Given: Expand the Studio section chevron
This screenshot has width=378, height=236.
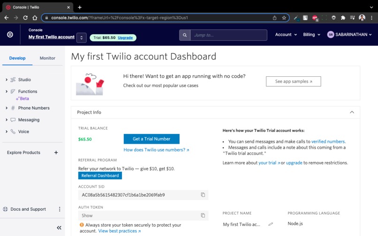Looking at the screenshot, I should [7, 80].
